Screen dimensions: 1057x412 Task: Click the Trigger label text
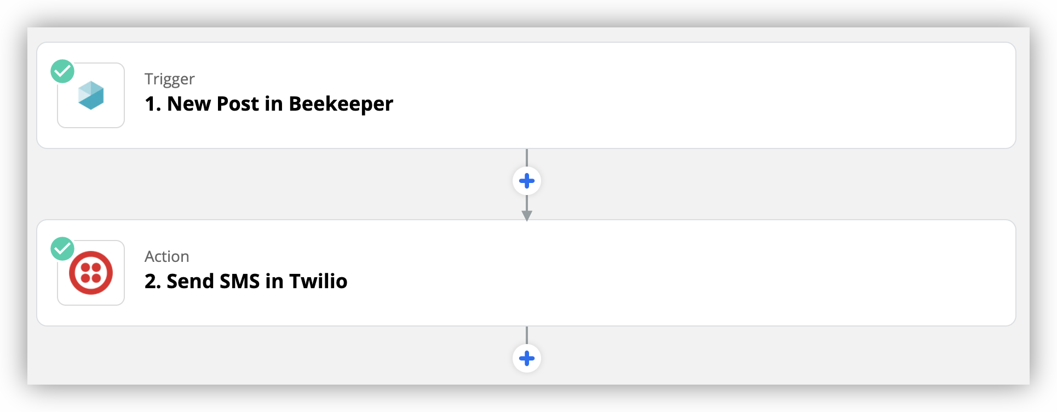click(x=169, y=79)
